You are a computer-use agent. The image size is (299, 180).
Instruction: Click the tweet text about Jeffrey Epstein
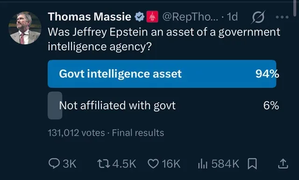click(x=164, y=39)
